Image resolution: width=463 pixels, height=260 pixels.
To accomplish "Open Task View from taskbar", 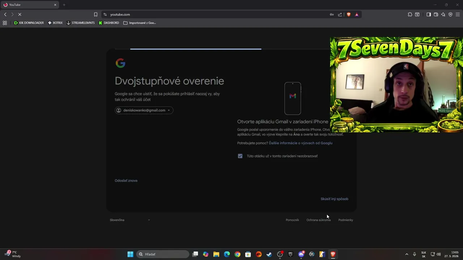I will coord(195,254).
